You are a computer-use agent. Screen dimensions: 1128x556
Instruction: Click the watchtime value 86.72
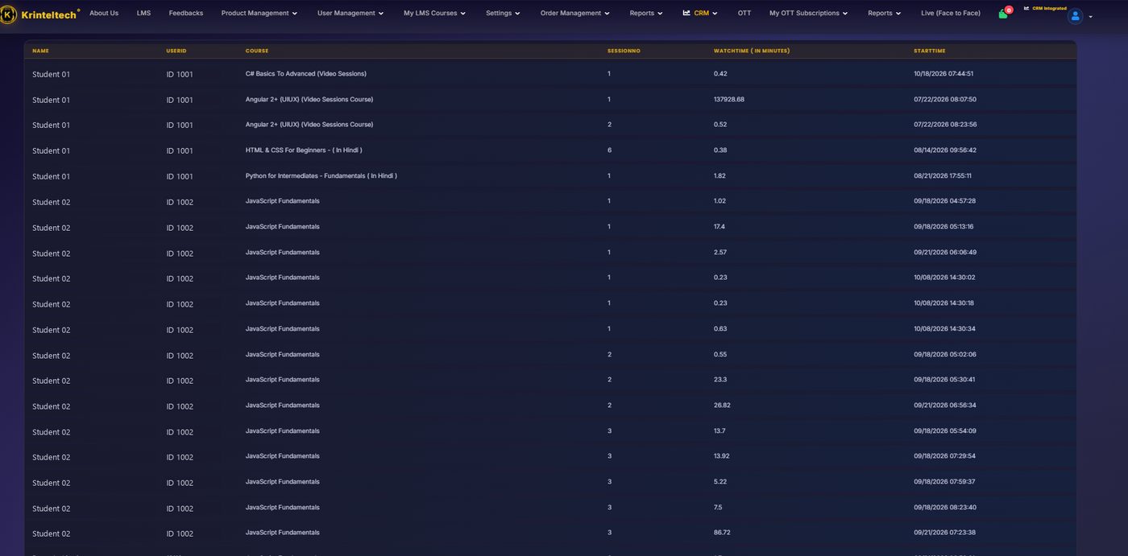(722, 533)
